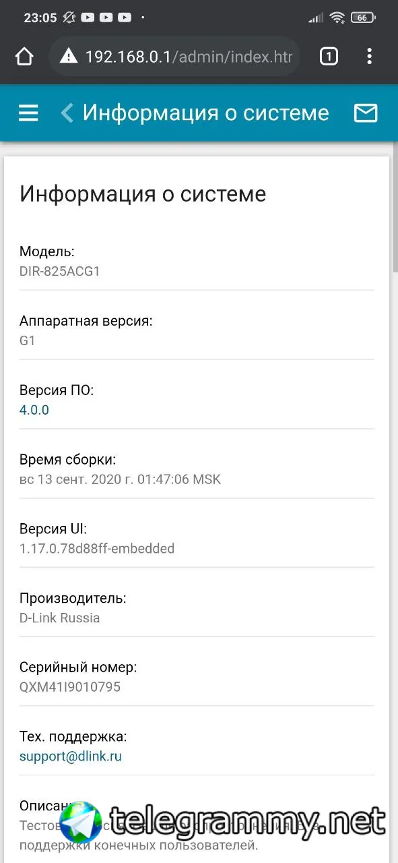Open the 4.0.0 firmware version link
This screenshot has width=398, height=863.
pyautogui.click(x=34, y=410)
